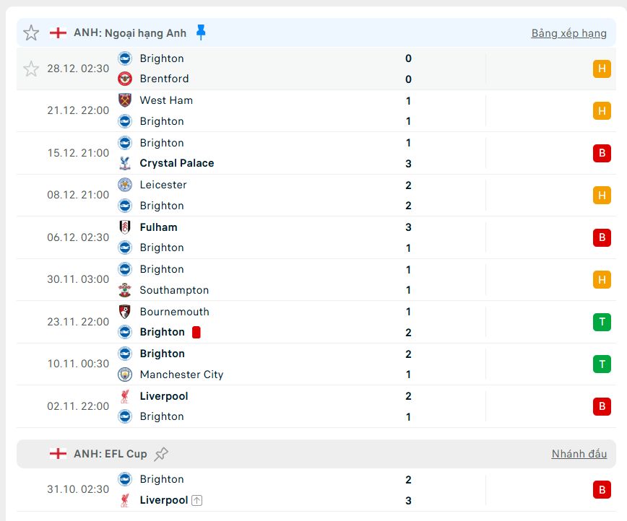Click the red card icon beside Brighton
Viewport: 627px width, 521px height.
[196, 333]
